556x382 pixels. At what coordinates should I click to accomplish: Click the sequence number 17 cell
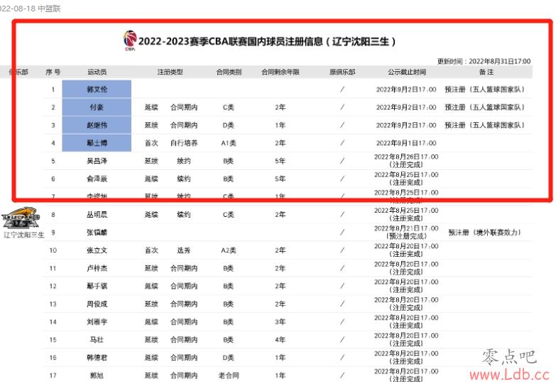point(53,376)
